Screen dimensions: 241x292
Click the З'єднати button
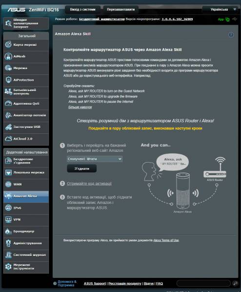(x=82, y=168)
